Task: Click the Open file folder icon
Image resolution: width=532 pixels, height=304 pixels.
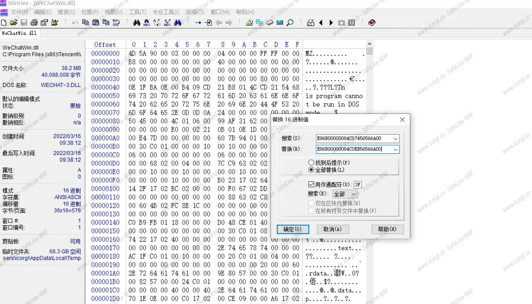Action: (14, 23)
